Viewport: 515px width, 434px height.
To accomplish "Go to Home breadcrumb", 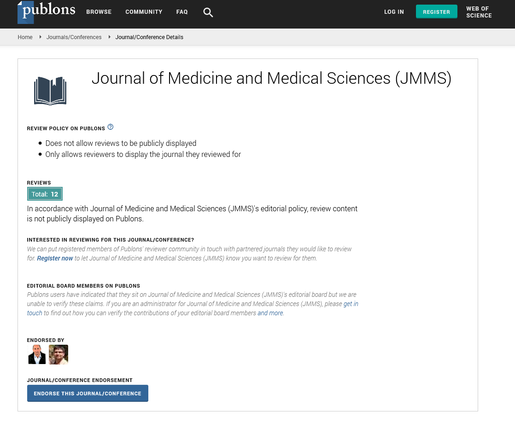I will [x=25, y=37].
